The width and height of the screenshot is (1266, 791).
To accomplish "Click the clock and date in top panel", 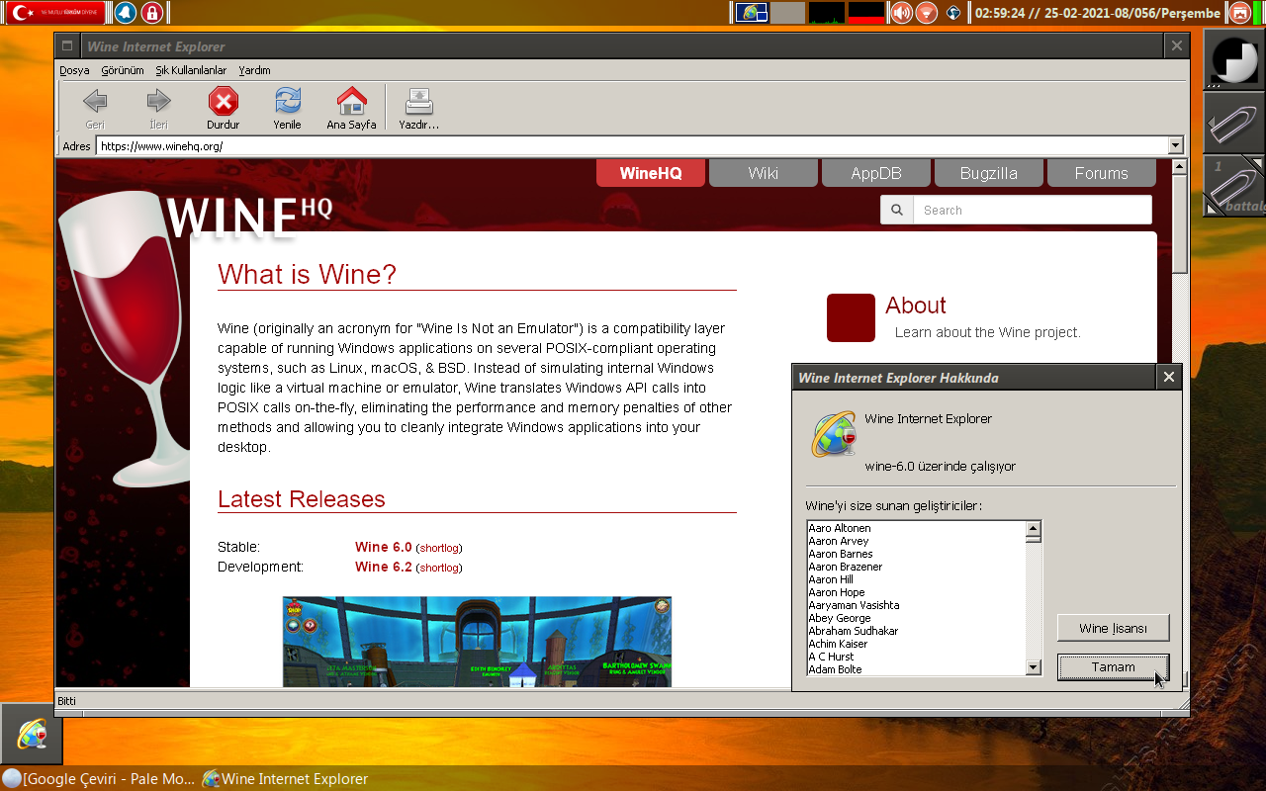I will click(x=1098, y=13).
